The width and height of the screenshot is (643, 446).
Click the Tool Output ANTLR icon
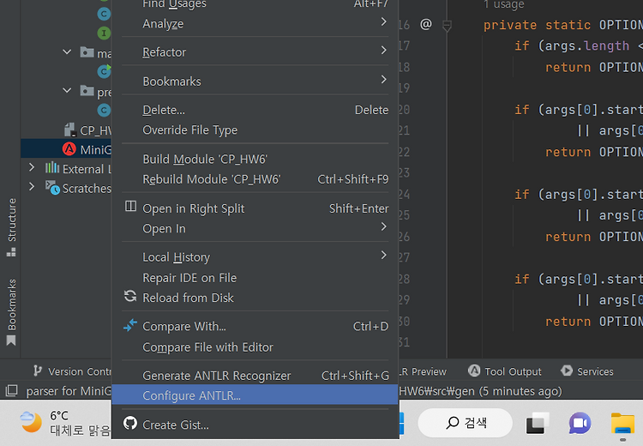click(x=474, y=371)
